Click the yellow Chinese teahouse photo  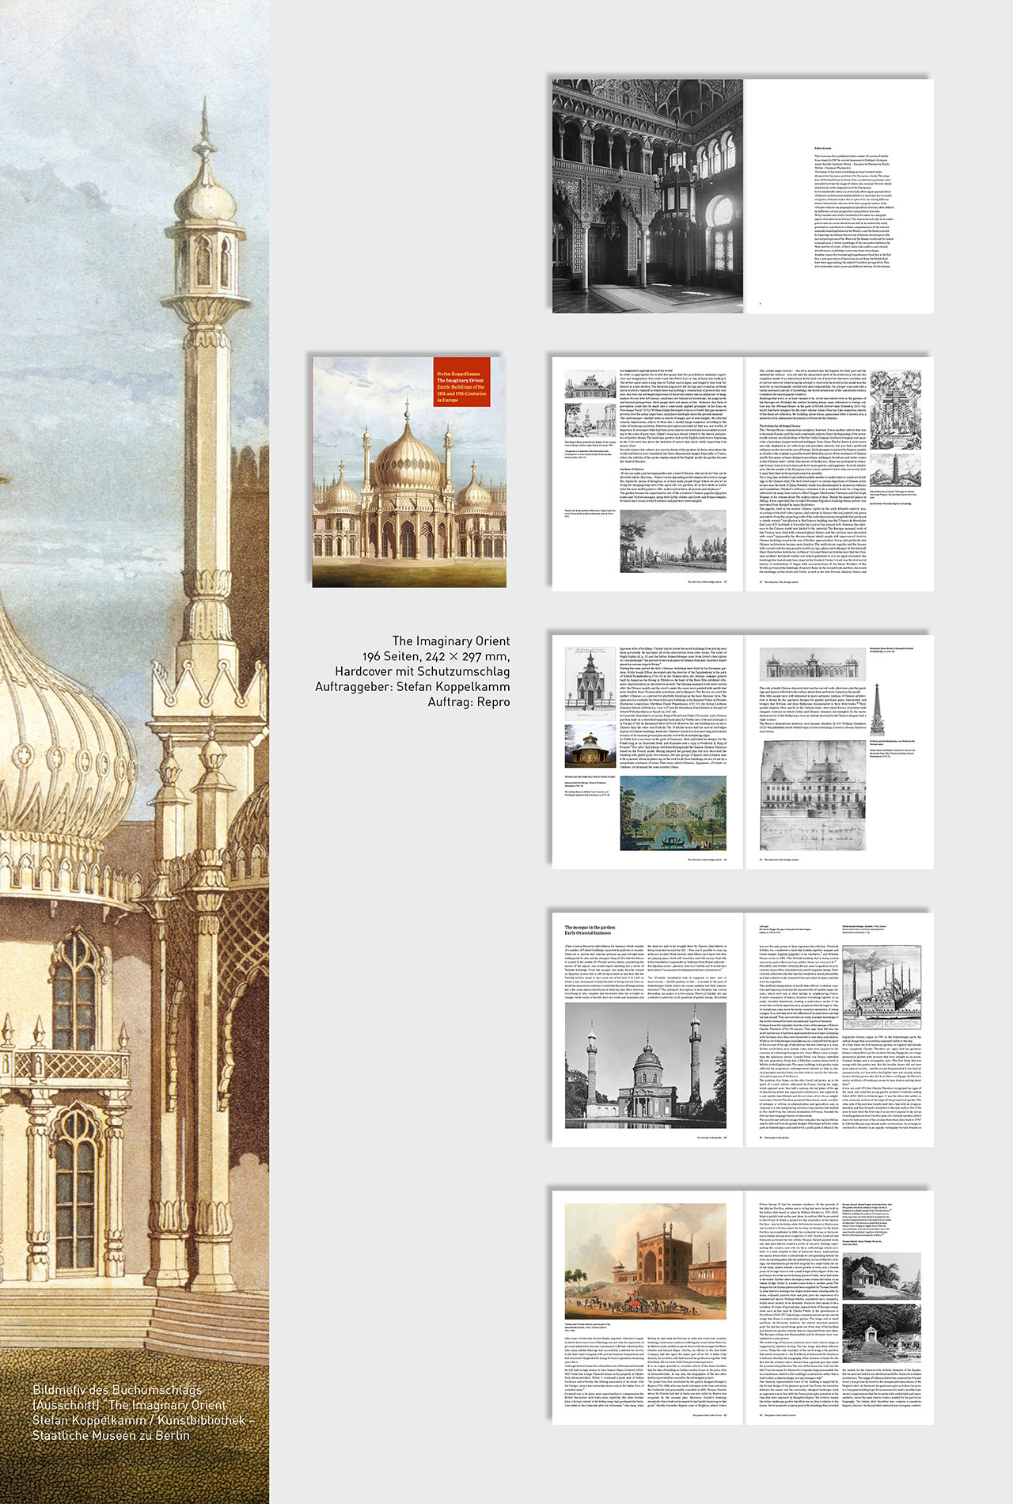coord(589,746)
